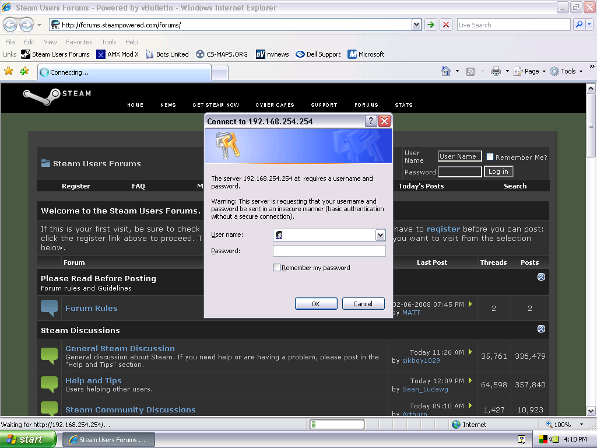Open the Help and Tips forum link
This screenshot has height=448, width=597.
(93, 380)
